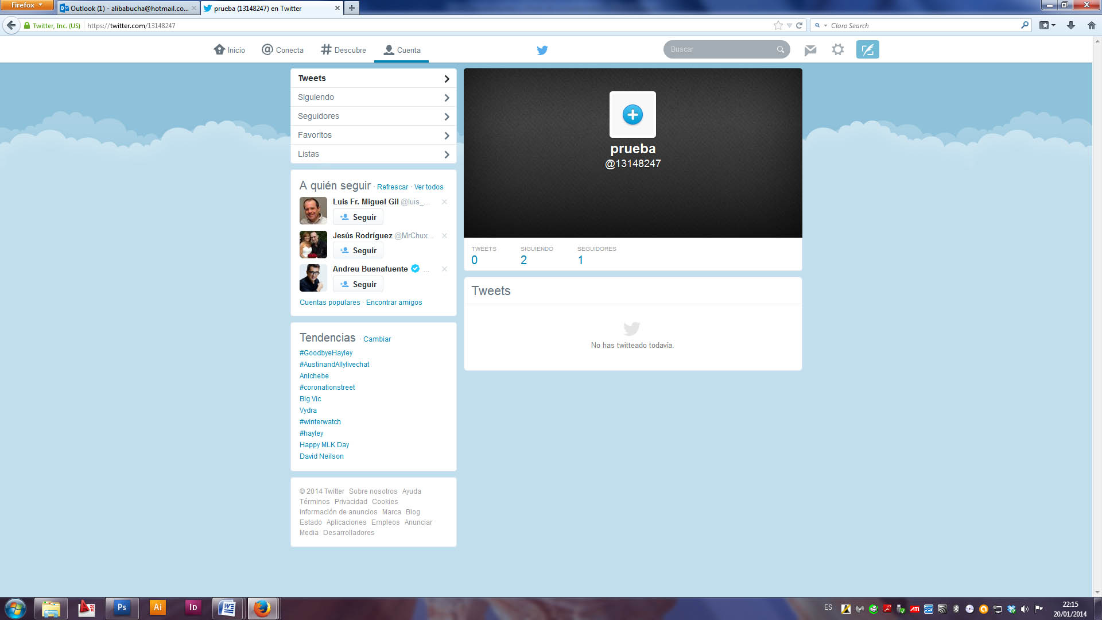Go to the Descubre tab
Screen dimensions: 1102x620
tap(343, 50)
